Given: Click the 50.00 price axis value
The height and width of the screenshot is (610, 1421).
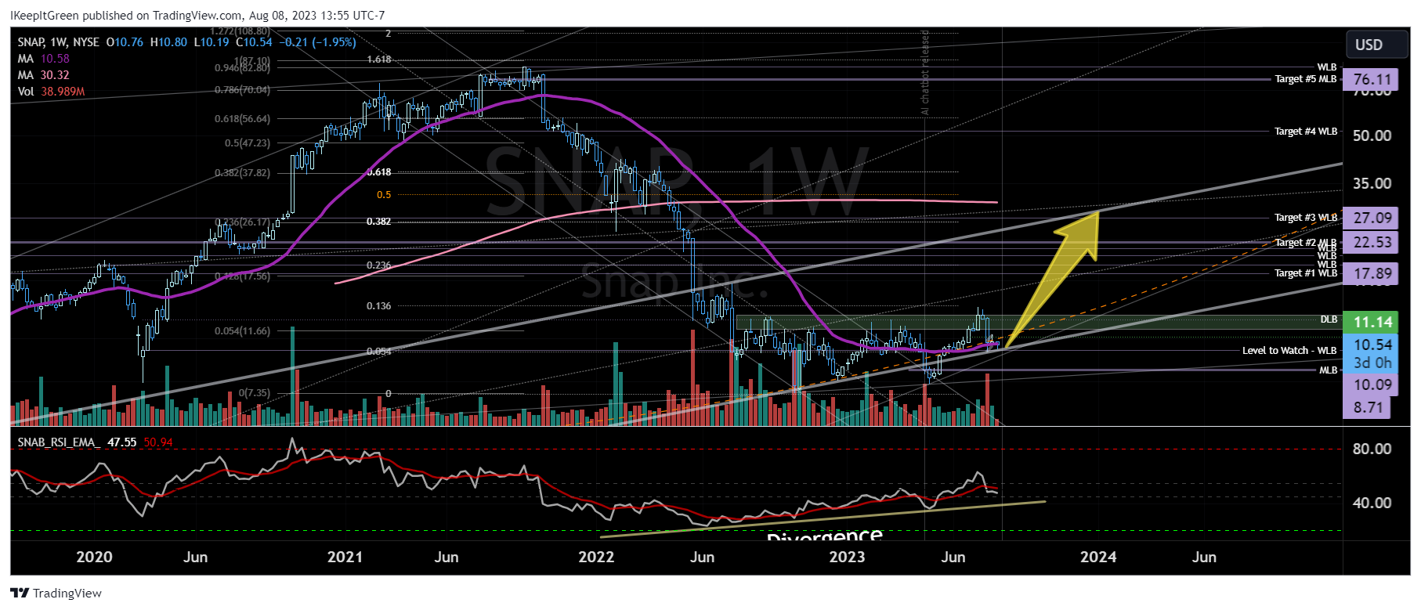Looking at the screenshot, I should coord(1372,135).
